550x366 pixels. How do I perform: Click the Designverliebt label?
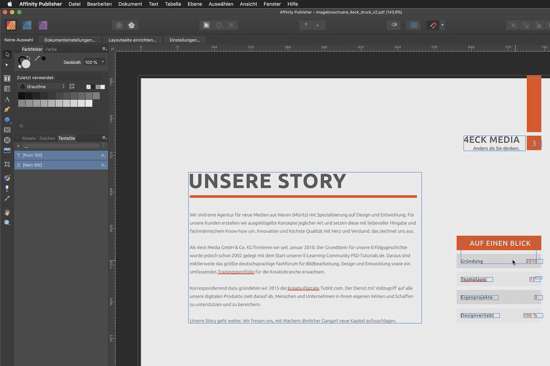click(x=478, y=315)
